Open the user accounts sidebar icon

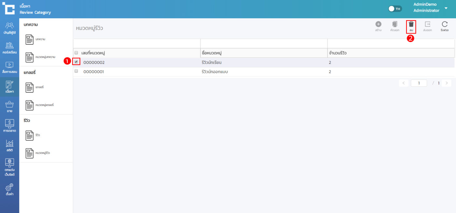[x=9, y=28]
